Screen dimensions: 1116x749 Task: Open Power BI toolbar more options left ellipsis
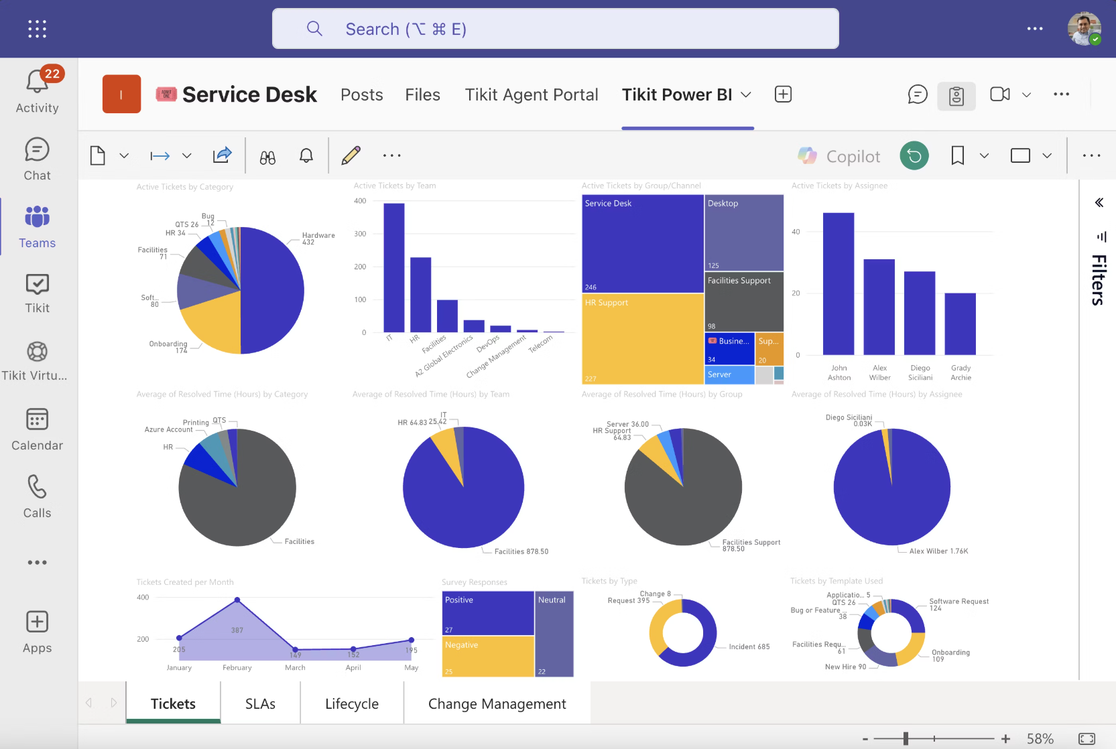point(392,155)
